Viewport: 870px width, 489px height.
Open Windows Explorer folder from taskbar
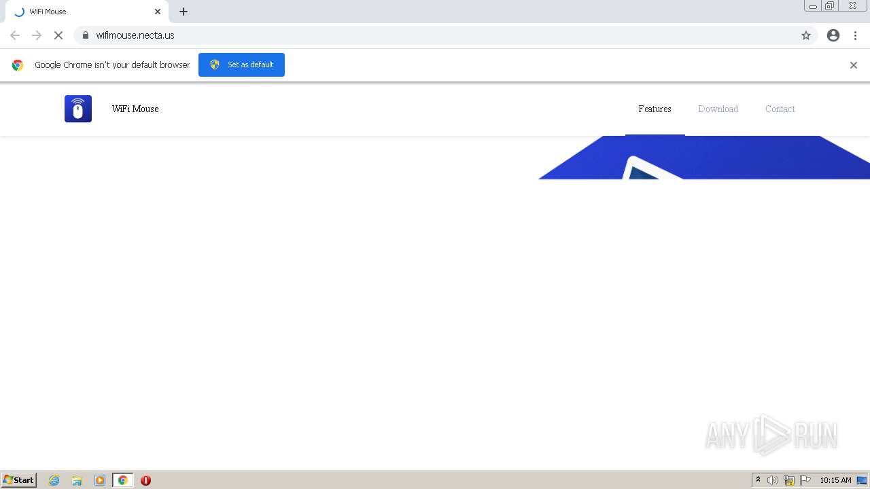tap(77, 480)
